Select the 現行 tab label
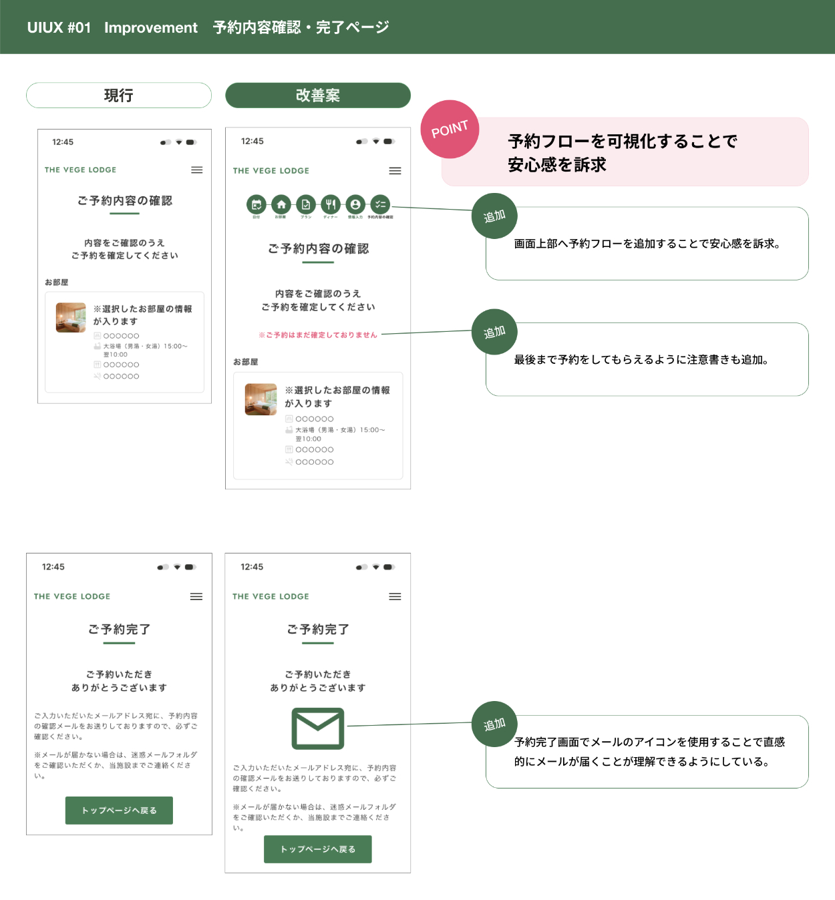 point(119,95)
